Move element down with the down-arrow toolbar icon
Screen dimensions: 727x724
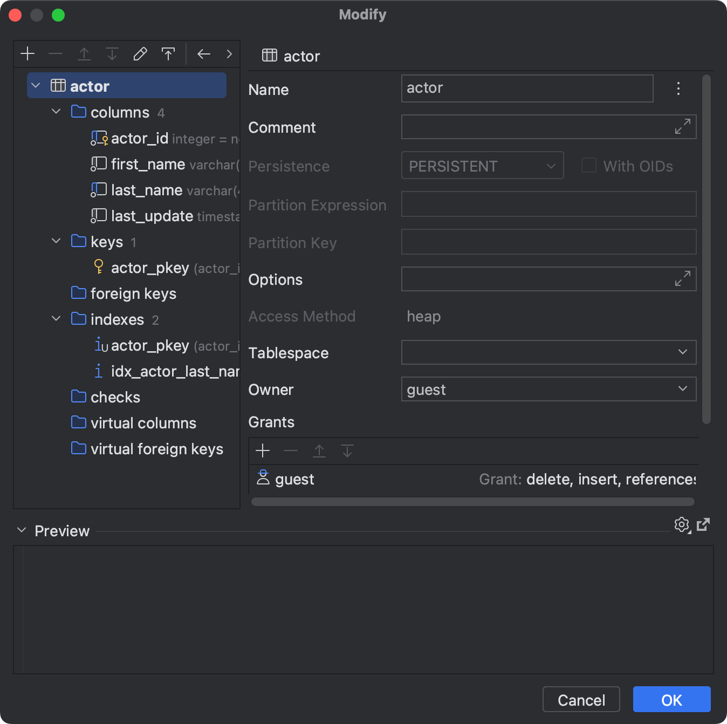pyautogui.click(x=112, y=53)
